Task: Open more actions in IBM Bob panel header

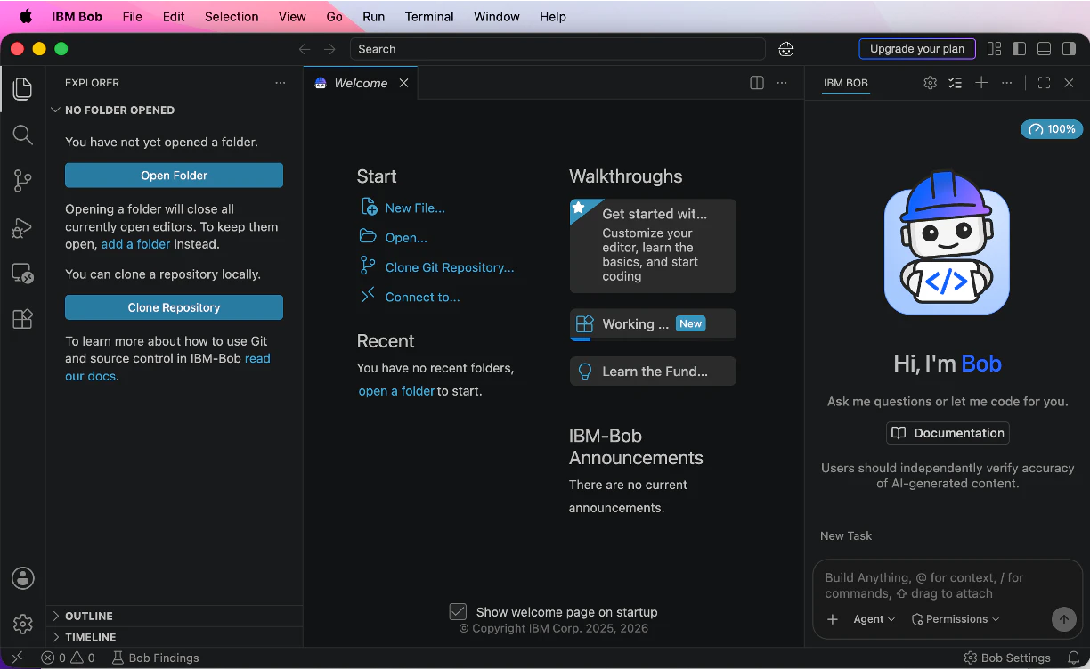Action: pos(1006,83)
